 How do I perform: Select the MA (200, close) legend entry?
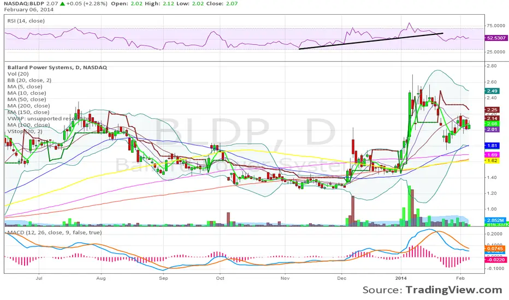pyautogui.click(x=28, y=106)
